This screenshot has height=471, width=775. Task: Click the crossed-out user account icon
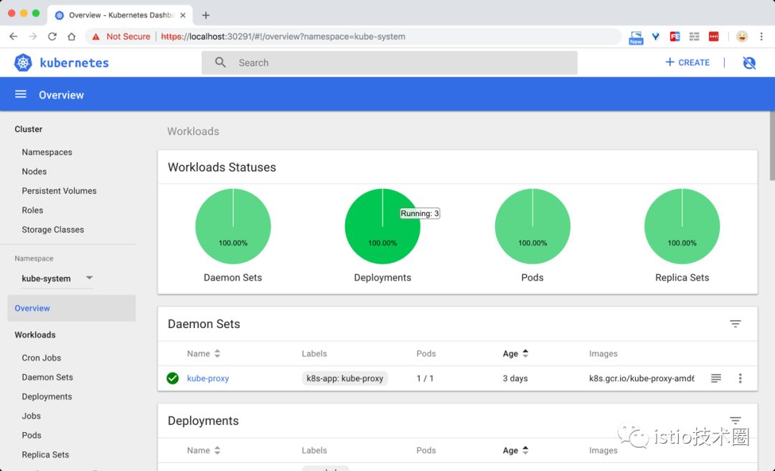[x=749, y=62]
